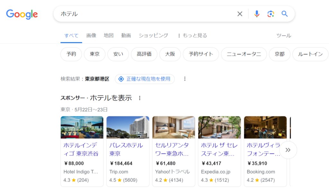Apply the 京都 filter chip
Screen dimensions: 329x193
tap(280, 54)
